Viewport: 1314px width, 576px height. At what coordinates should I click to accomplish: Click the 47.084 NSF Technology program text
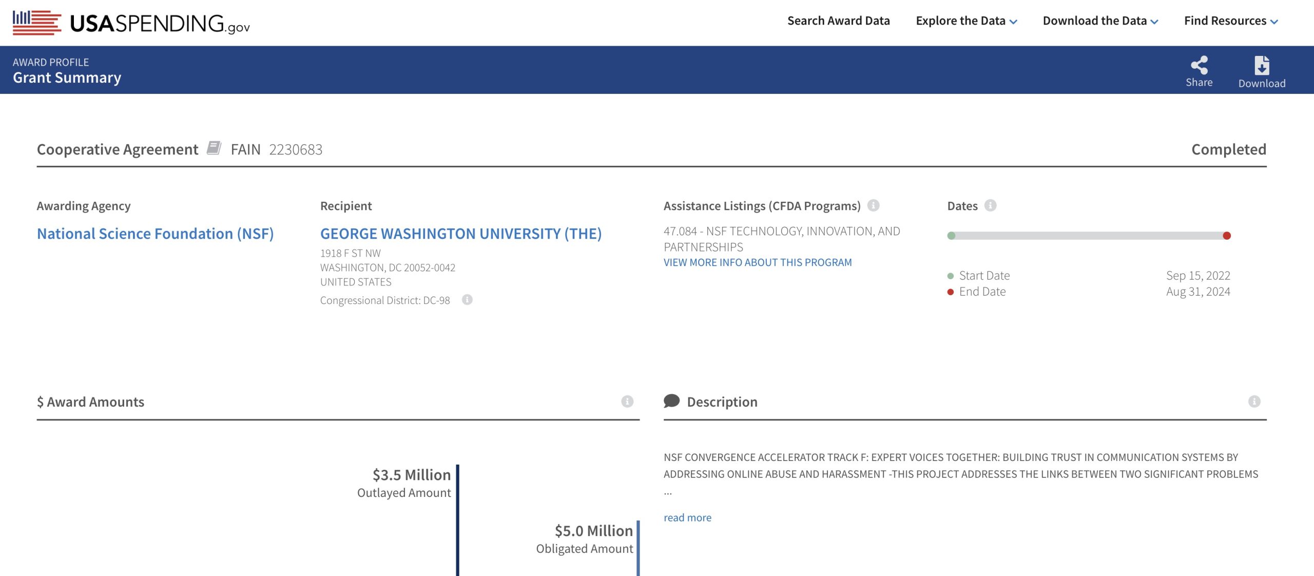(x=782, y=239)
